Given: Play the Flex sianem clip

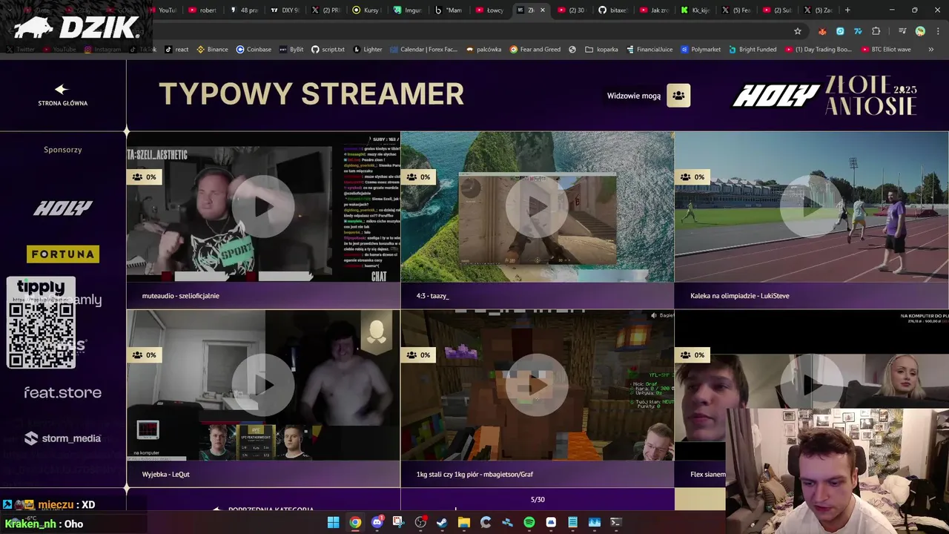Looking at the screenshot, I should 811,383.
